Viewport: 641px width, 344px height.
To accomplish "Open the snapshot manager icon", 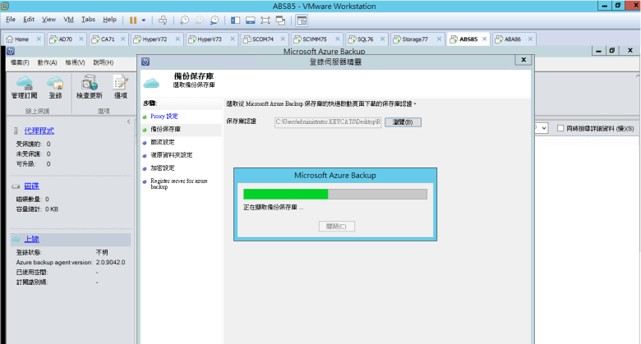I will coord(214,19).
